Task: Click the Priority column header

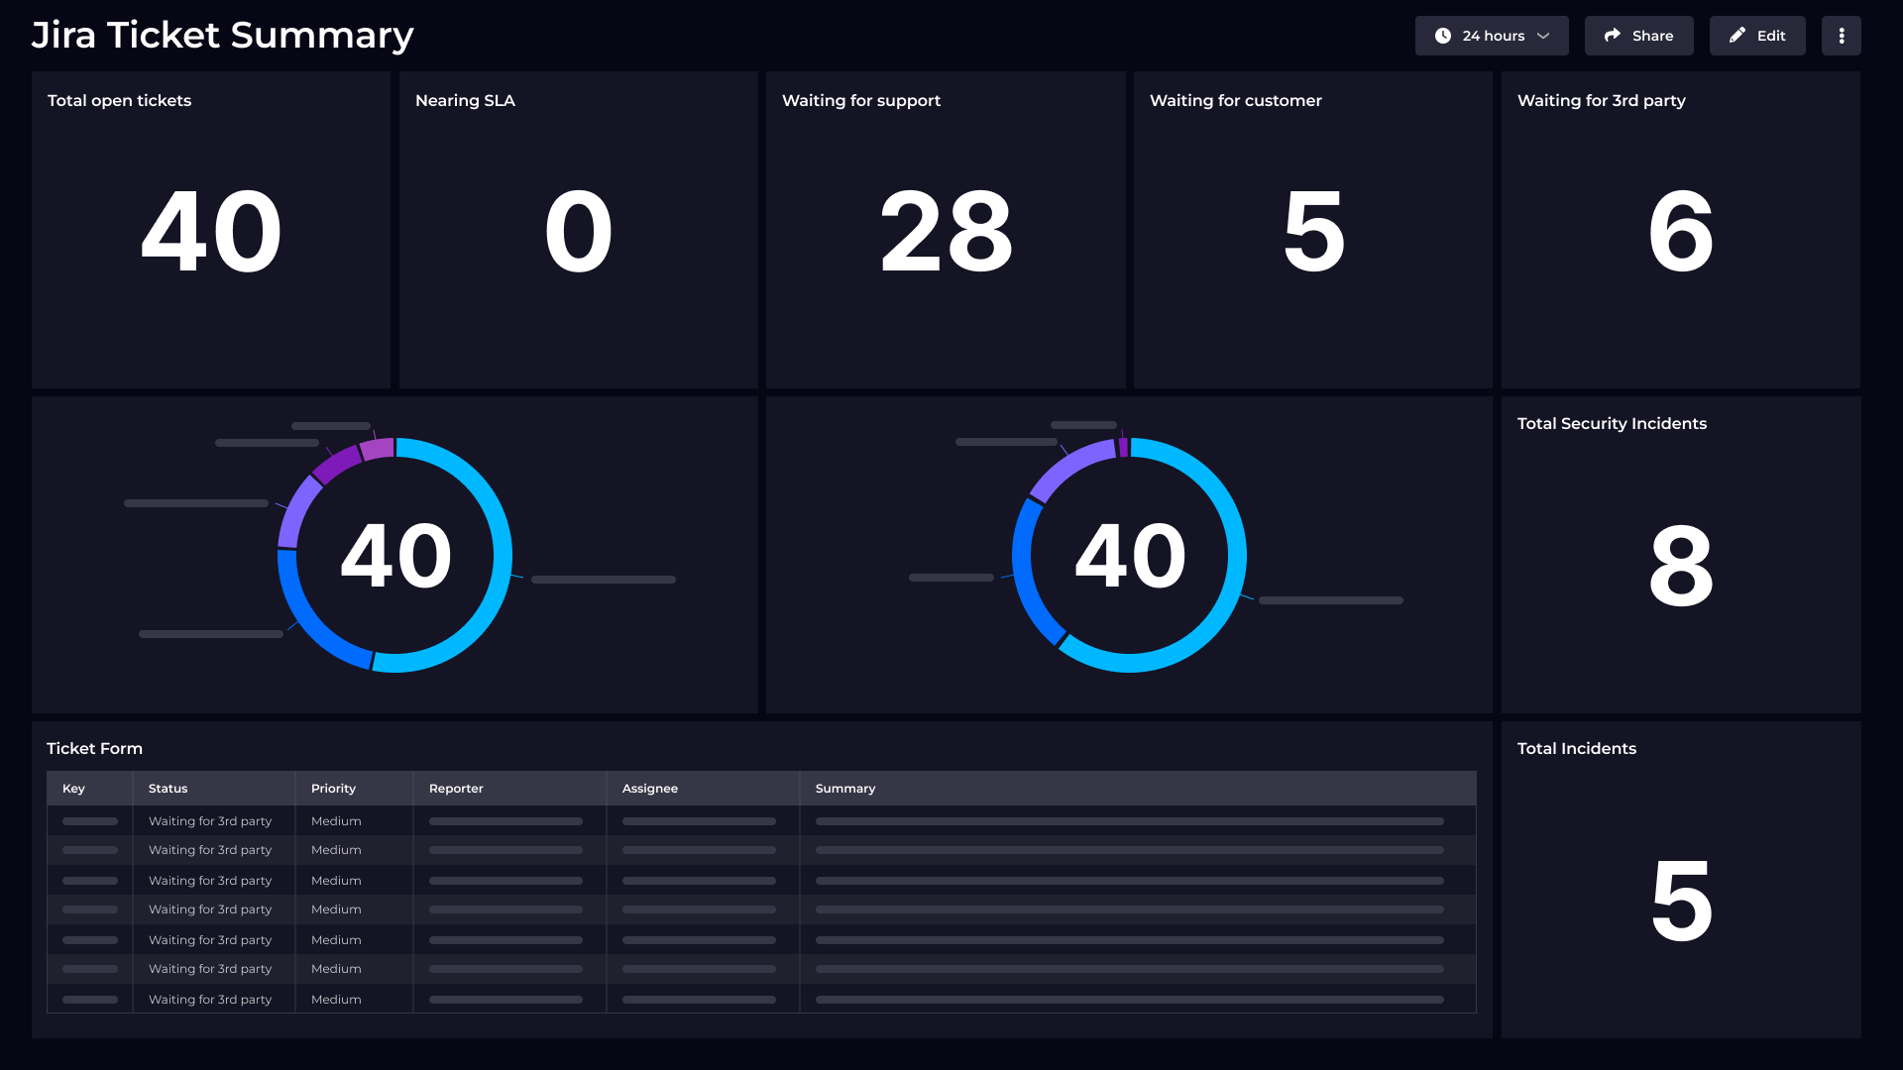Action: (x=333, y=789)
